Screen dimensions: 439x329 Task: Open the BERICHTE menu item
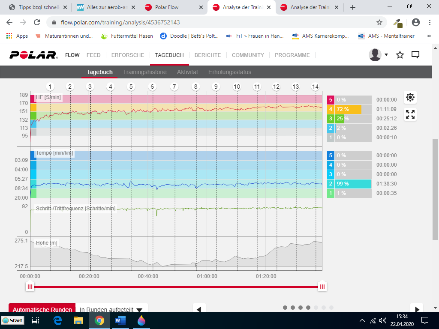click(207, 55)
